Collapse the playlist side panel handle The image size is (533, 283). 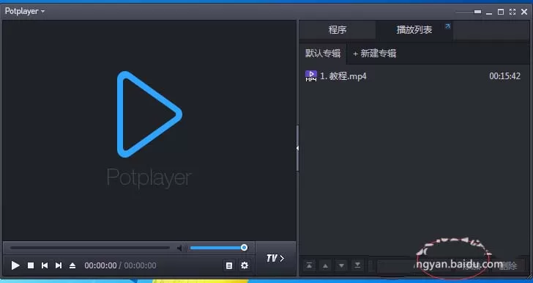(297, 148)
